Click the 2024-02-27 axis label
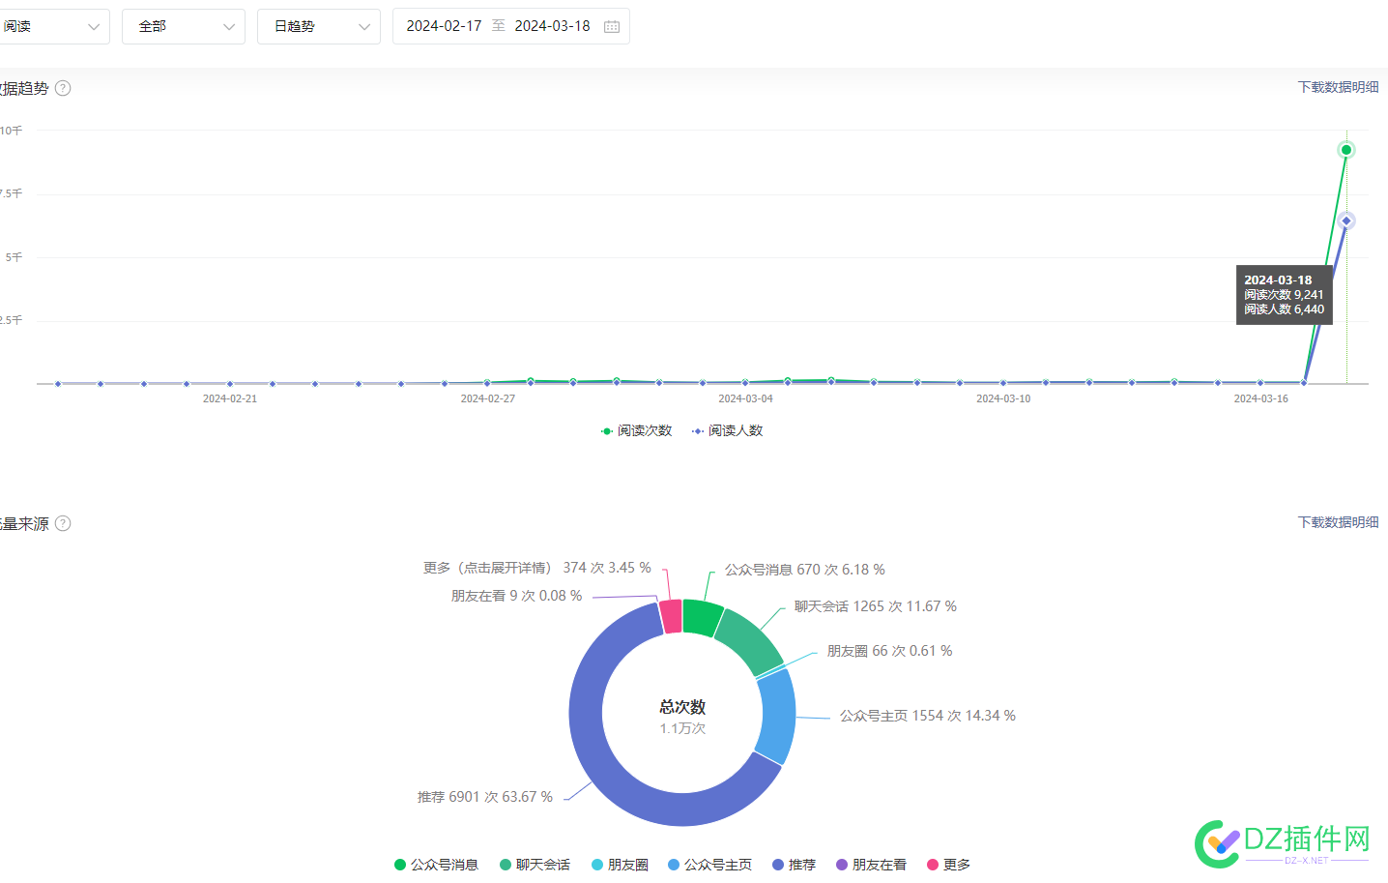The width and height of the screenshot is (1388, 883). pos(488,398)
